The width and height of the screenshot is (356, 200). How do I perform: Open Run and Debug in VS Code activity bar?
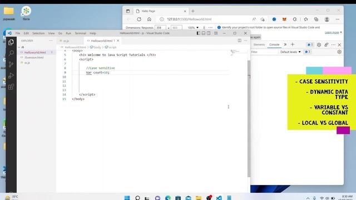pos(11,76)
